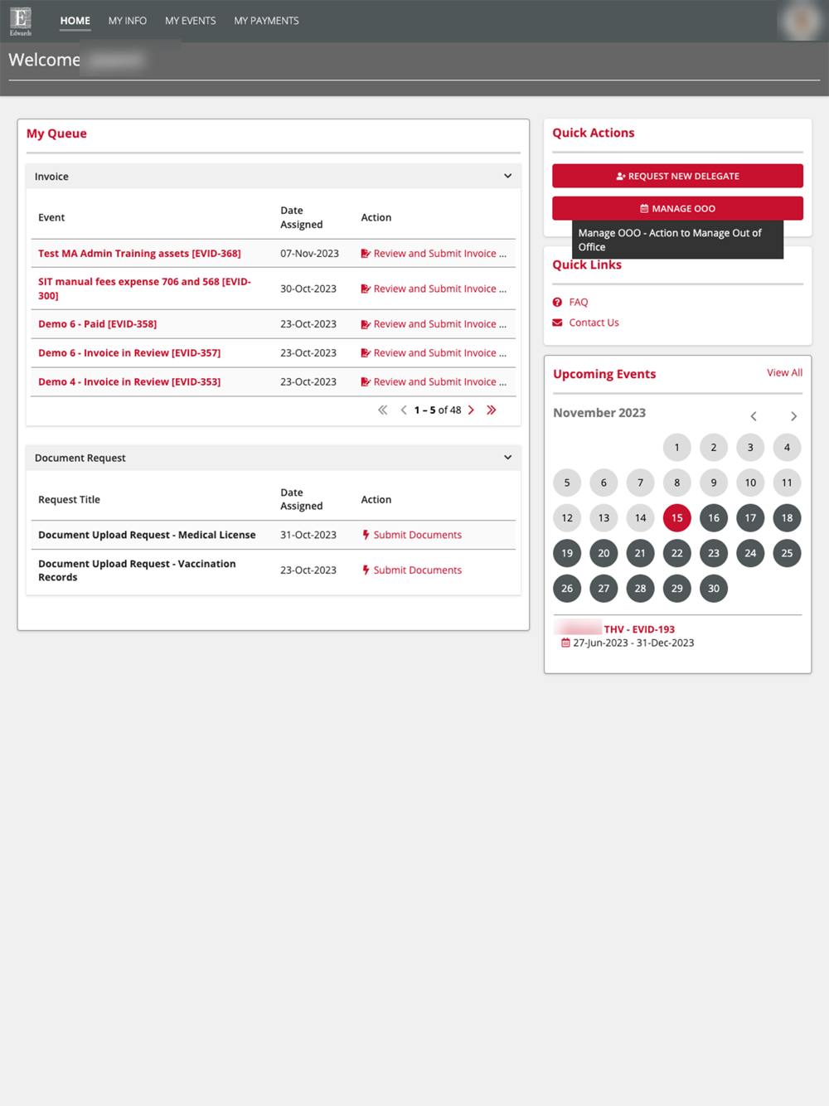Click the Contact Us envelope icon
Screen dimensions: 829x1106
pos(557,323)
